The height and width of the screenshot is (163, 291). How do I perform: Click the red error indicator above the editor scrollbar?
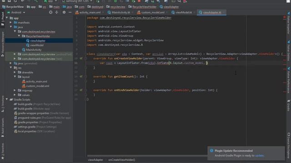coord(285,17)
